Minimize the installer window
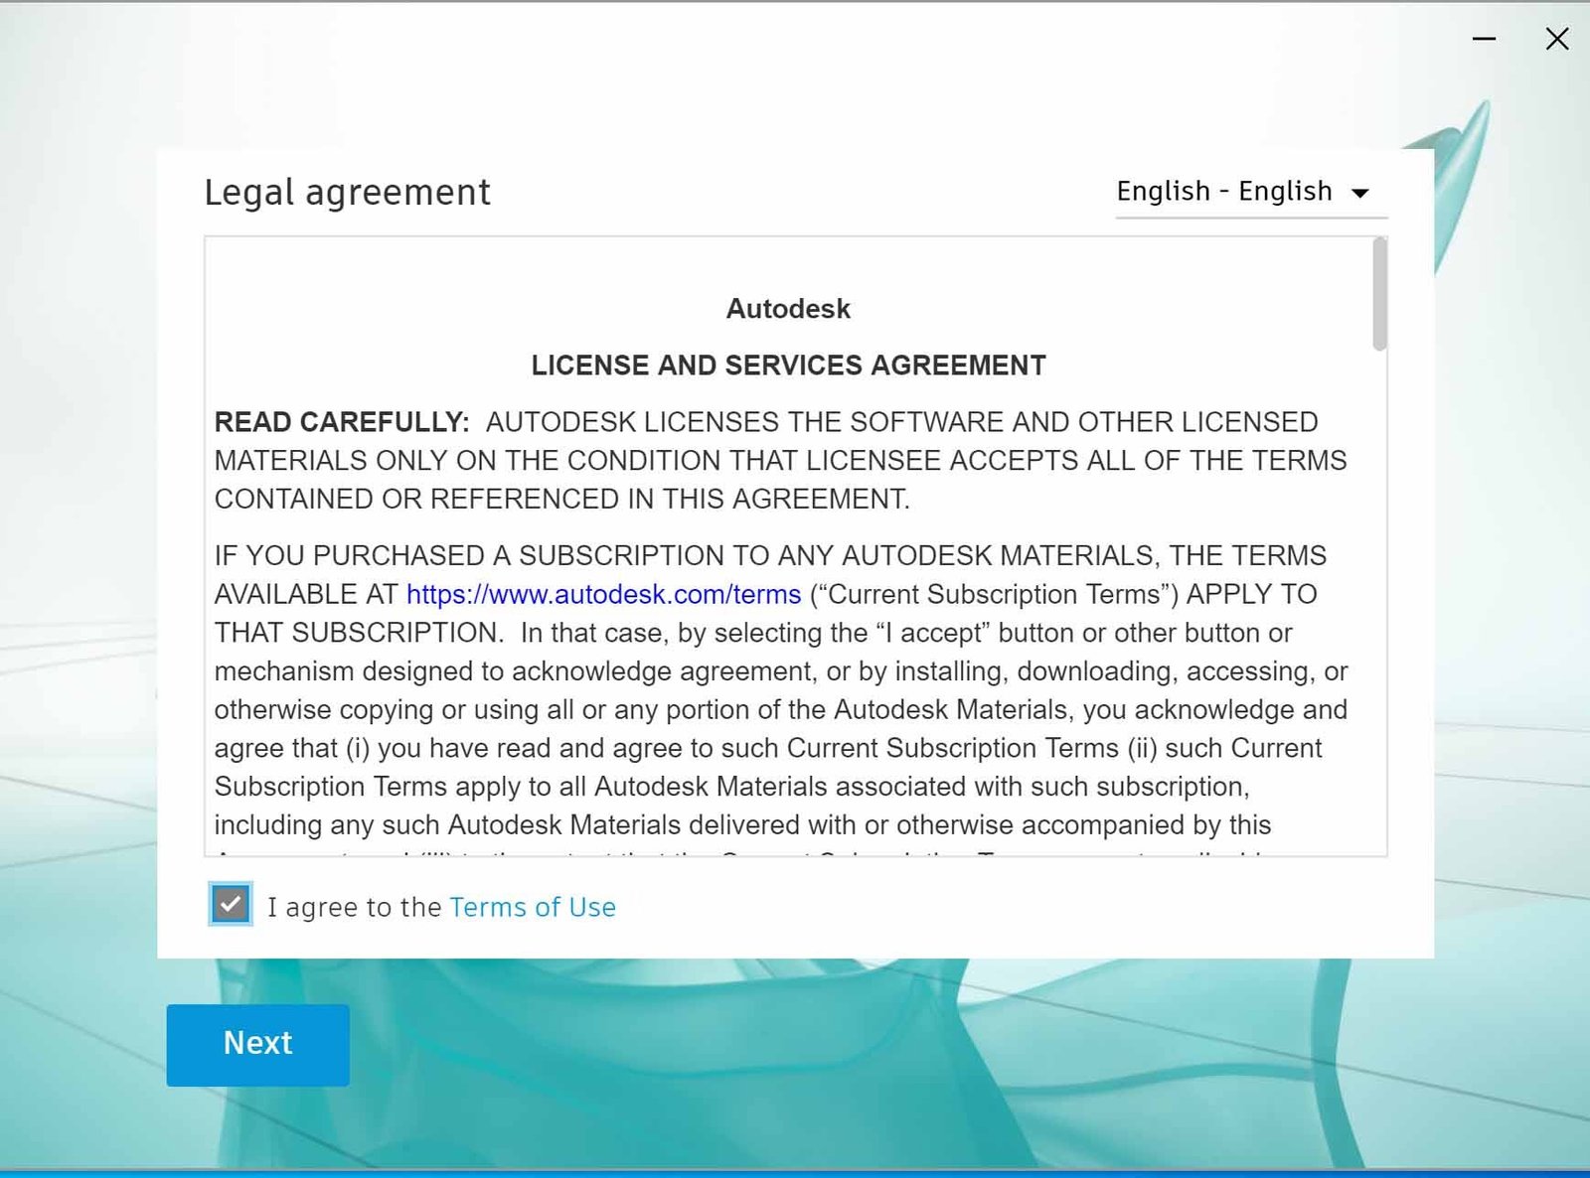 (x=1484, y=39)
